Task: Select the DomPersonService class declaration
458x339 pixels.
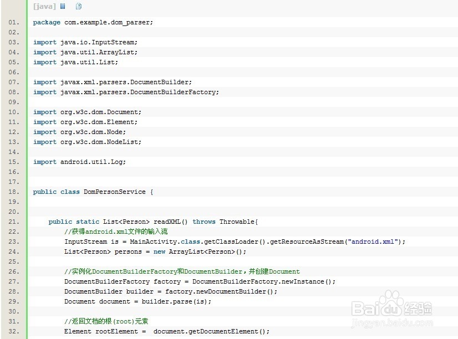Action: [x=93, y=192]
